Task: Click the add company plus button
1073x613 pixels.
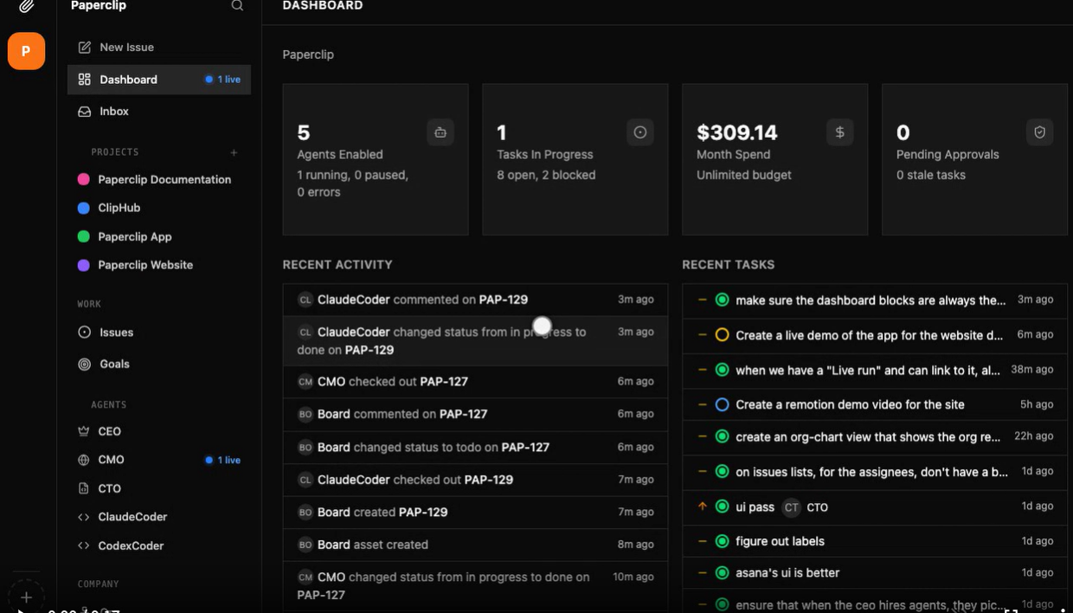Action: (x=26, y=597)
